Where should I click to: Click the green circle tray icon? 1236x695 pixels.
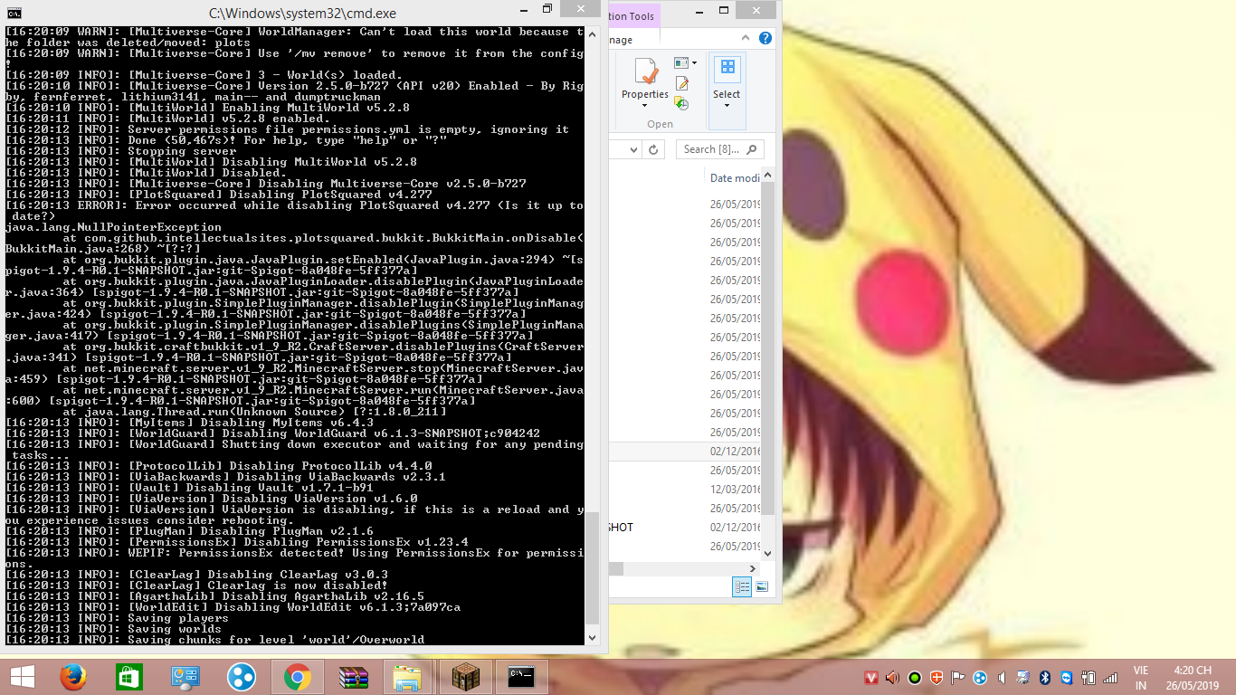click(915, 677)
